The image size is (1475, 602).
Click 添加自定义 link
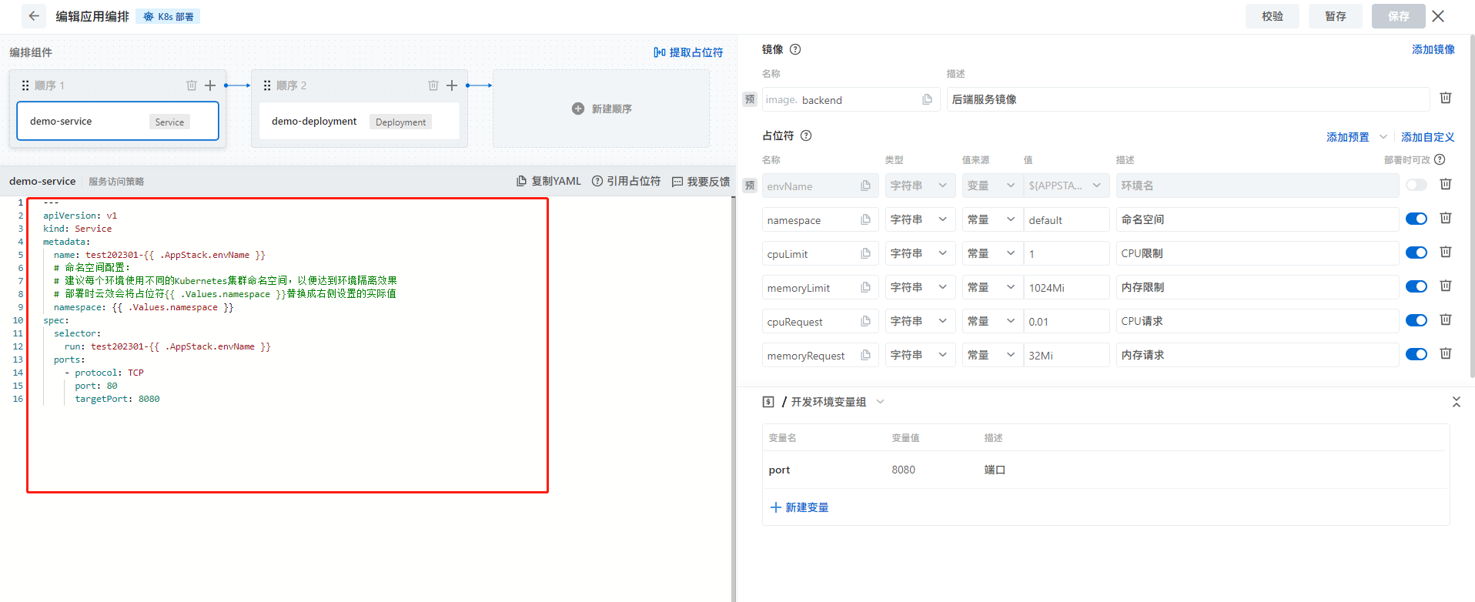point(1427,137)
